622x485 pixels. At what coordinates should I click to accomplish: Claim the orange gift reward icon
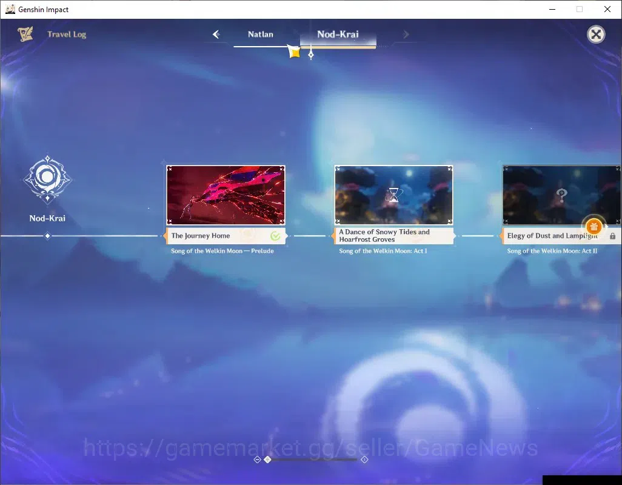(594, 227)
